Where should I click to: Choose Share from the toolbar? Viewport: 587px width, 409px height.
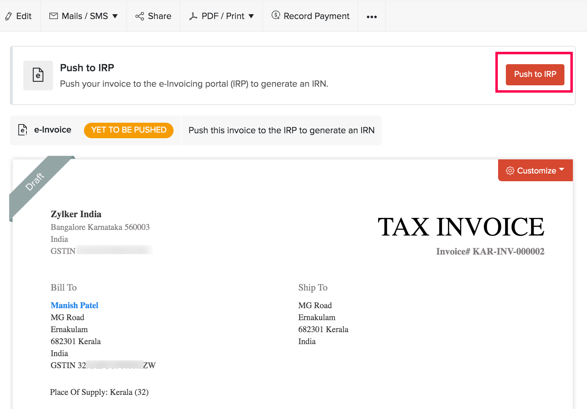(159, 16)
